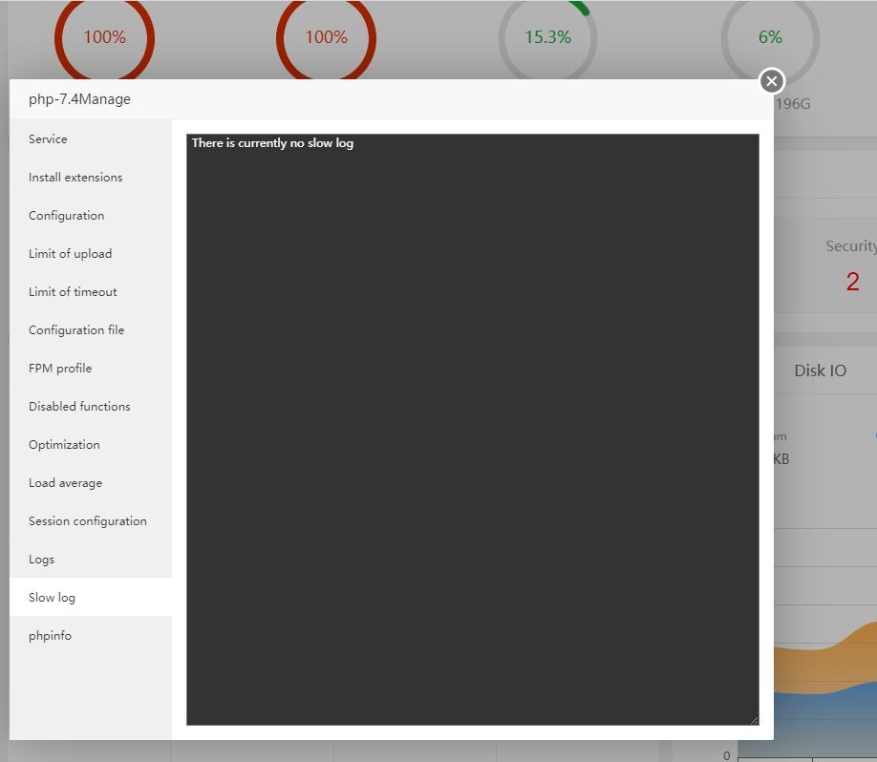The image size is (877, 762).
Task: Click the slow log textarea resize handle
Action: 755,721
